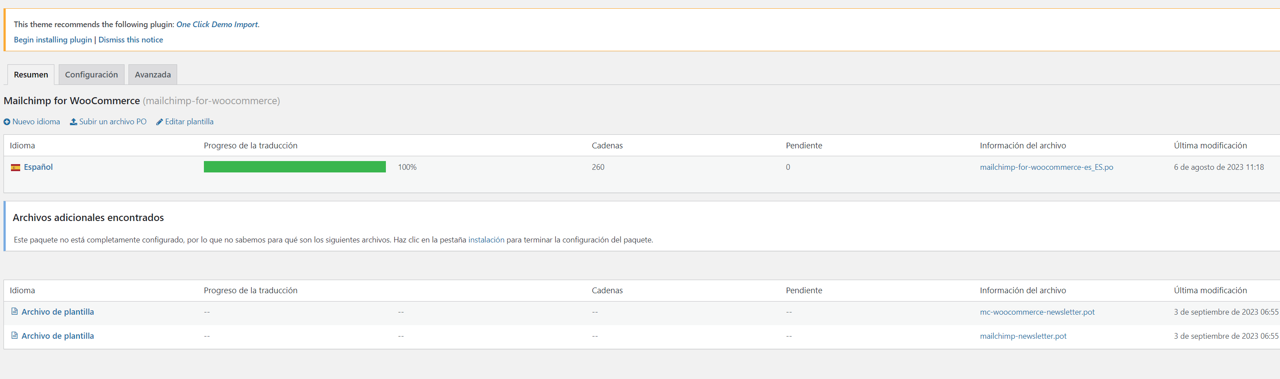This screenshot has width=1280, height=379.
Task: Open the Español language link
Action: (x=38, y=167)
